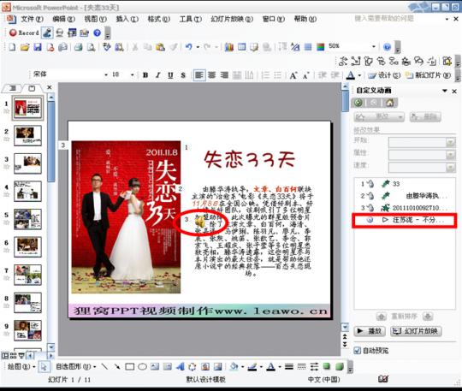
Task: Select slide 5 thumbnail
Action: [27, 219]
